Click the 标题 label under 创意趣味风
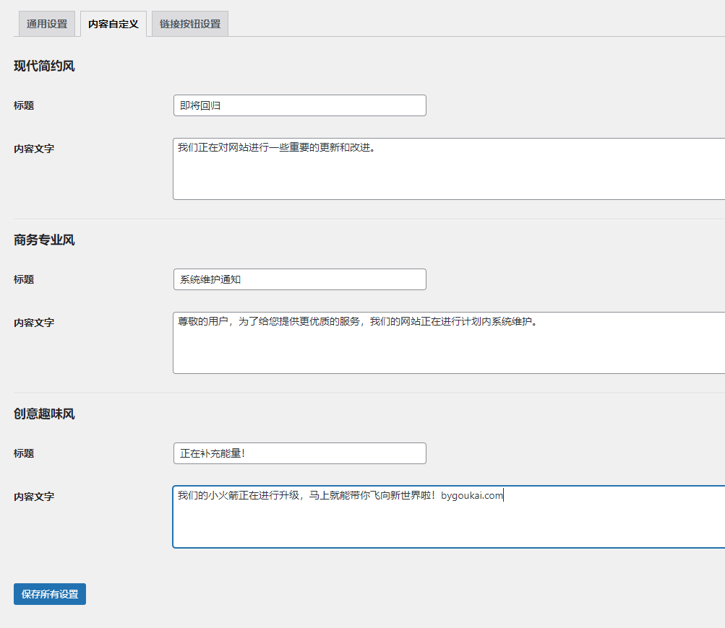The height and width of the screenshot is (628, 725). [24, 454]
